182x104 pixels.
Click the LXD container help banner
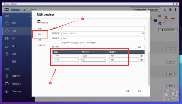(145, 10)
